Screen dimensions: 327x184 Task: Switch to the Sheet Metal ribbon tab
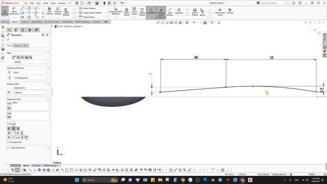click(x=36, y=21)
